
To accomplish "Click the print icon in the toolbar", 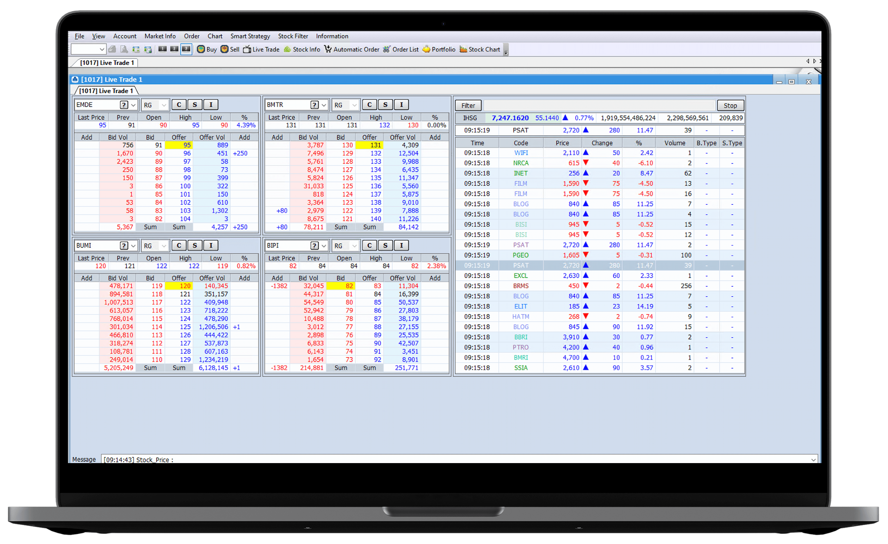I will click(x=112, y=49).
